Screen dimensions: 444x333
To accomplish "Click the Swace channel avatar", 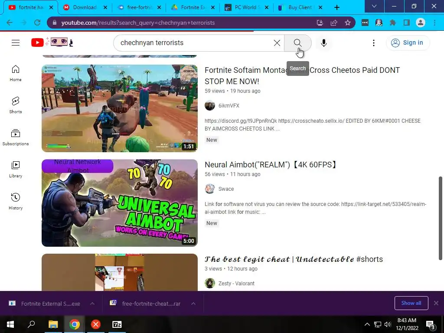I will pos(210,189).
